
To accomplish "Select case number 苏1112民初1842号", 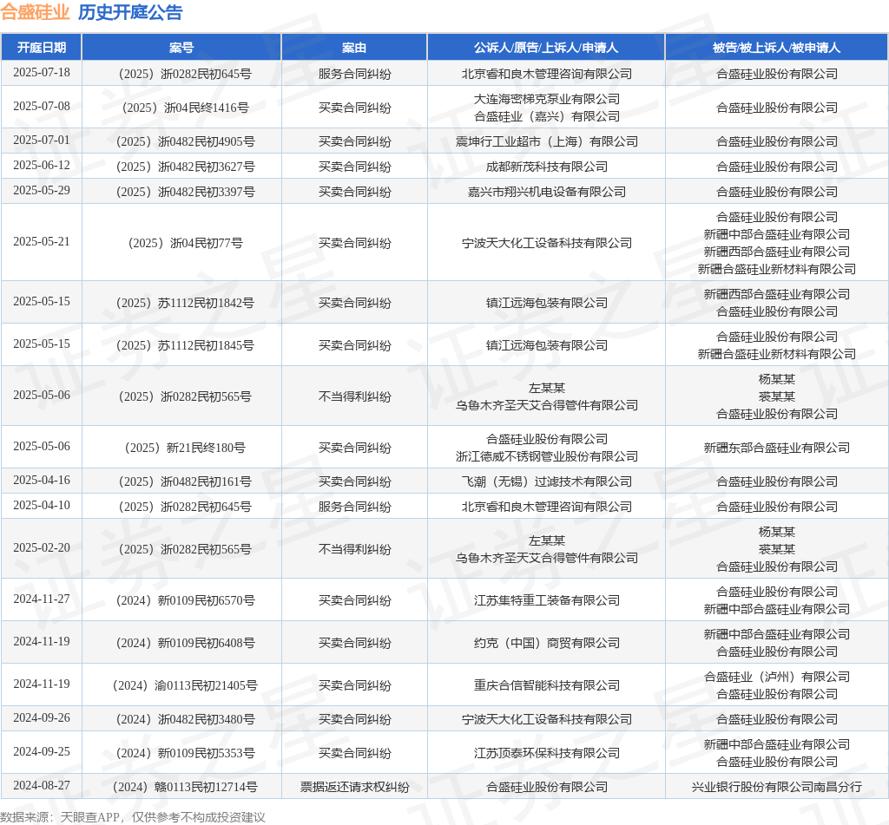I will (x=185, y=303).
